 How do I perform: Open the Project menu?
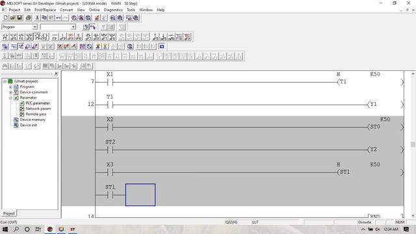tap(14, 10)
